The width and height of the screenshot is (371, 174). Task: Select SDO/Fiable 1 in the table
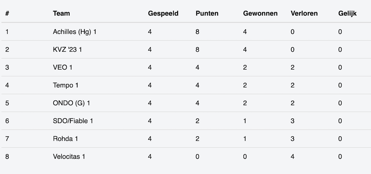(73, 121)
